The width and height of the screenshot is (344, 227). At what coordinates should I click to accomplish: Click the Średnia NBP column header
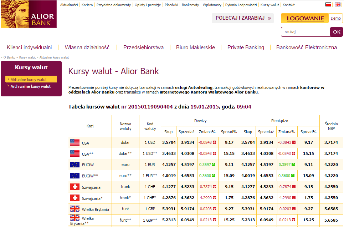331,126
